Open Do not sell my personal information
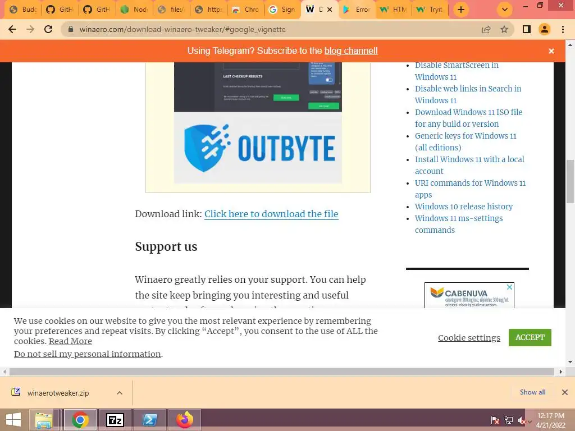Viewport: 575px width, 431px height. 87,354
